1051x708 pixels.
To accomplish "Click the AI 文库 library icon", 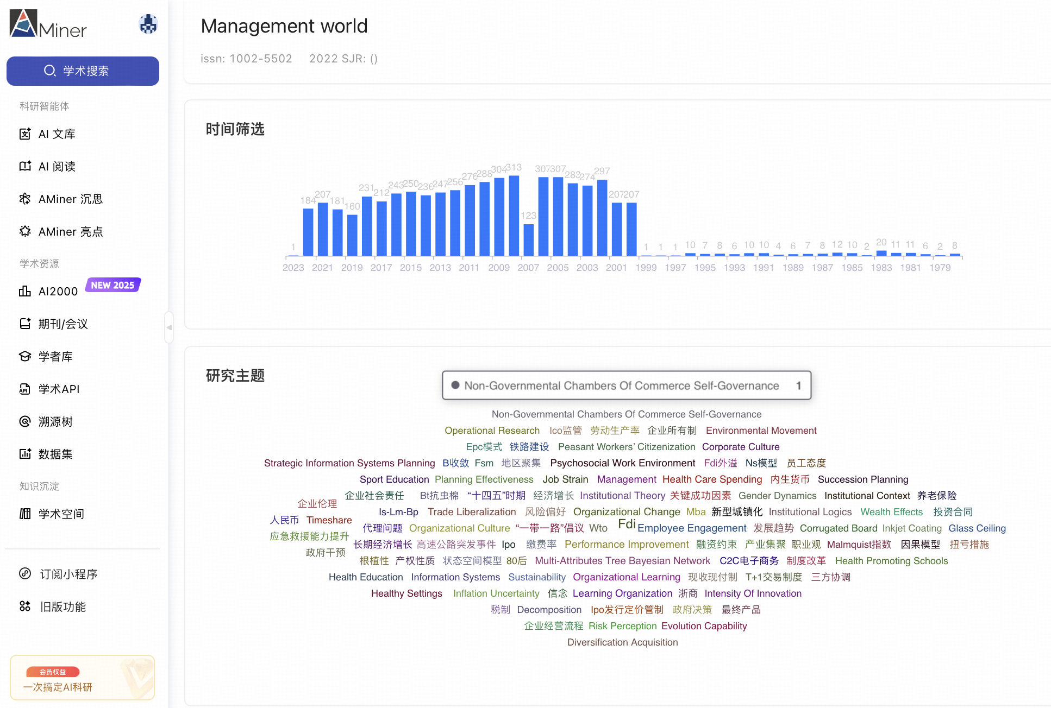I will coord(25,134).
